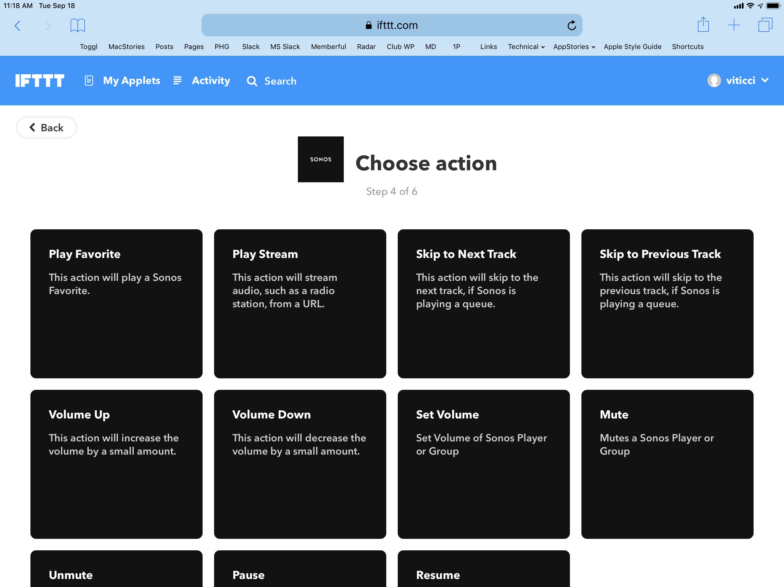Choose the Pause action card
The width and height of the screenshot is (784, 587).
tap(300, 569)
